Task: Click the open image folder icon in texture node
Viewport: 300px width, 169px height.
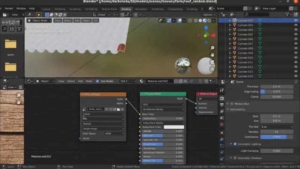Action: coord(119,109)
